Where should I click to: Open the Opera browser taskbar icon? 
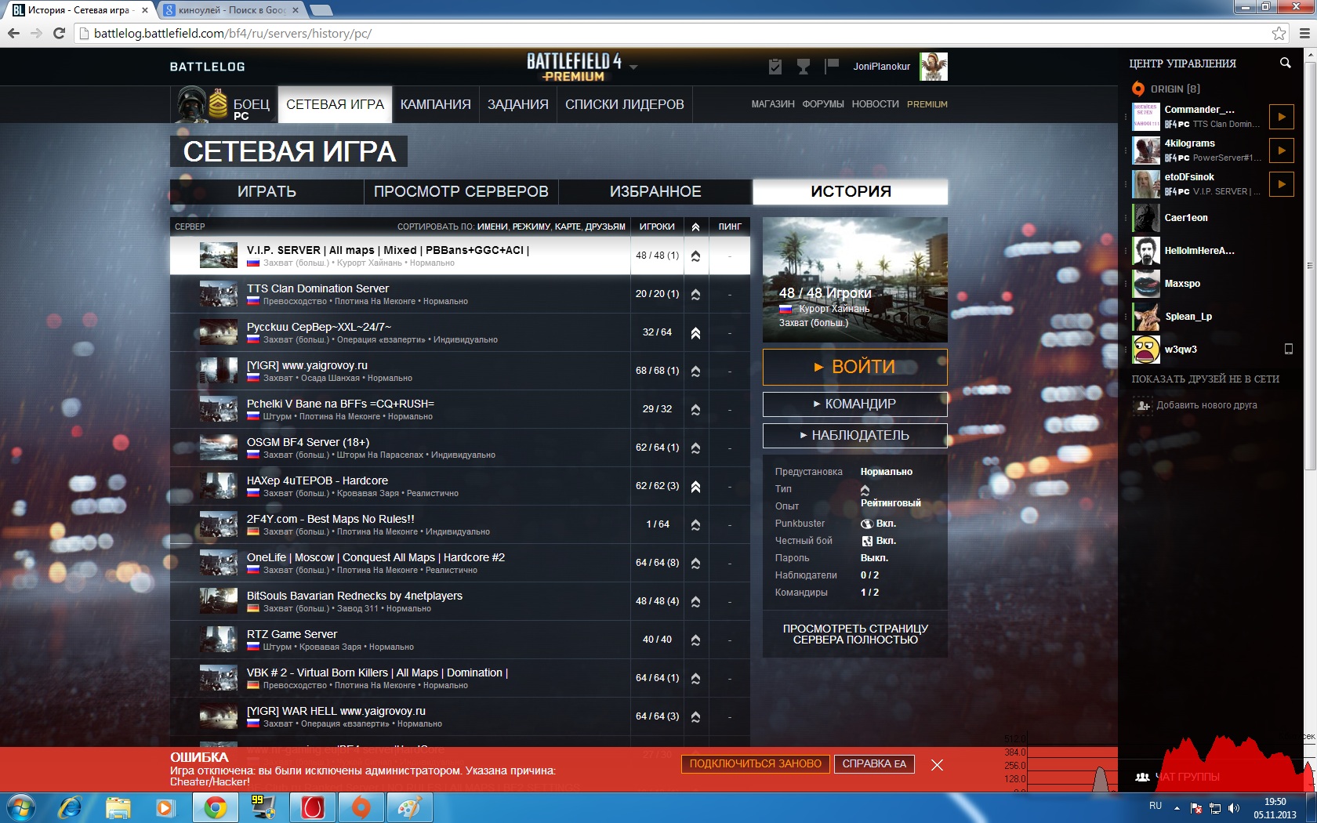313,807
